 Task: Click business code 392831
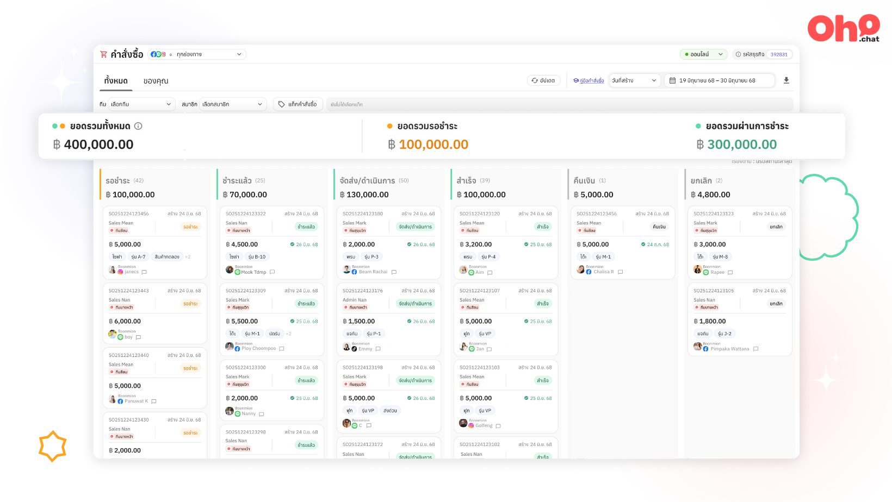(x=779, y=54)
